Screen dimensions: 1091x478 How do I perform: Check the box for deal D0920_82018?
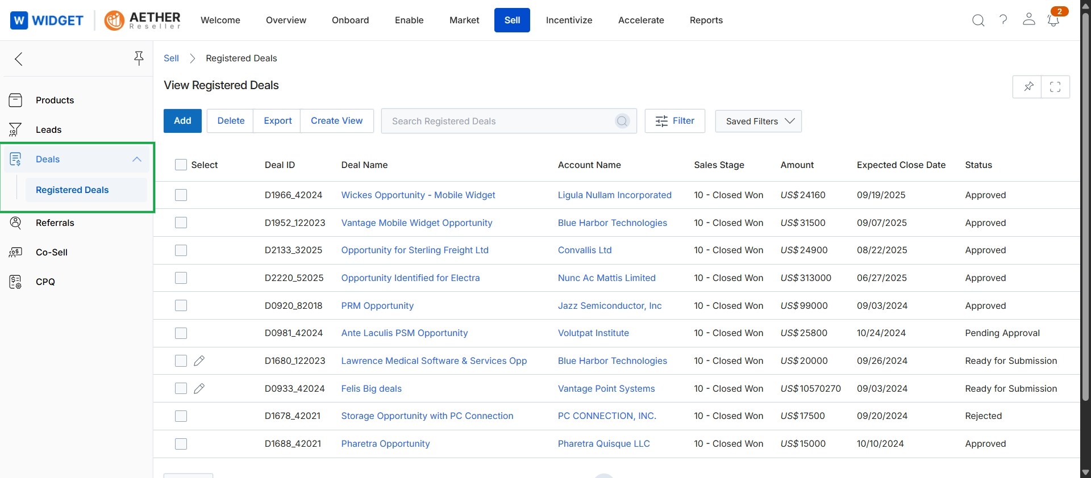click(x=181, y=306)
